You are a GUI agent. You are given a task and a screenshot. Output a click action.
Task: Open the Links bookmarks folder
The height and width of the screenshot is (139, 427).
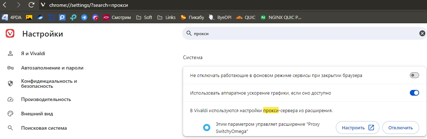pyautogui.click(x=166, y=18)
